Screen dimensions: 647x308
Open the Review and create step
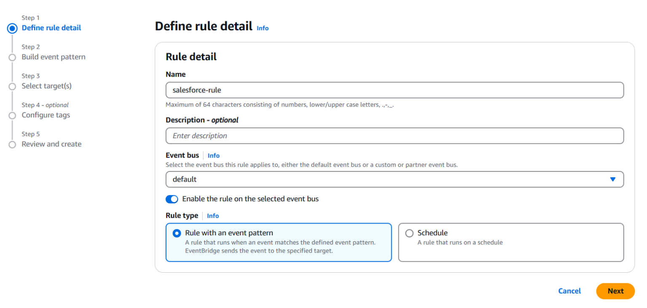pos(51,144)
